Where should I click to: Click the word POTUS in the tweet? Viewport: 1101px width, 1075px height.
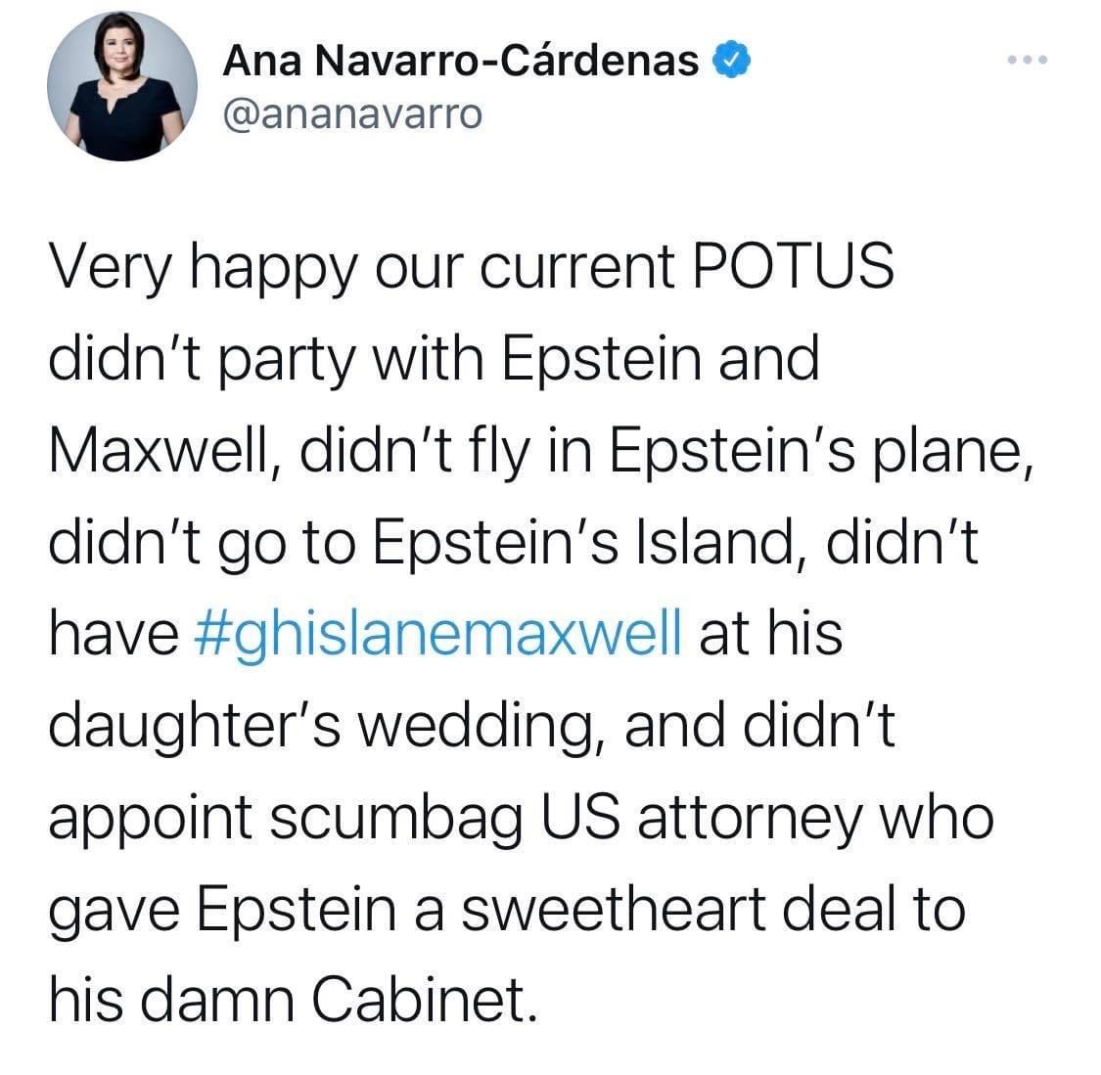[794, 266]
